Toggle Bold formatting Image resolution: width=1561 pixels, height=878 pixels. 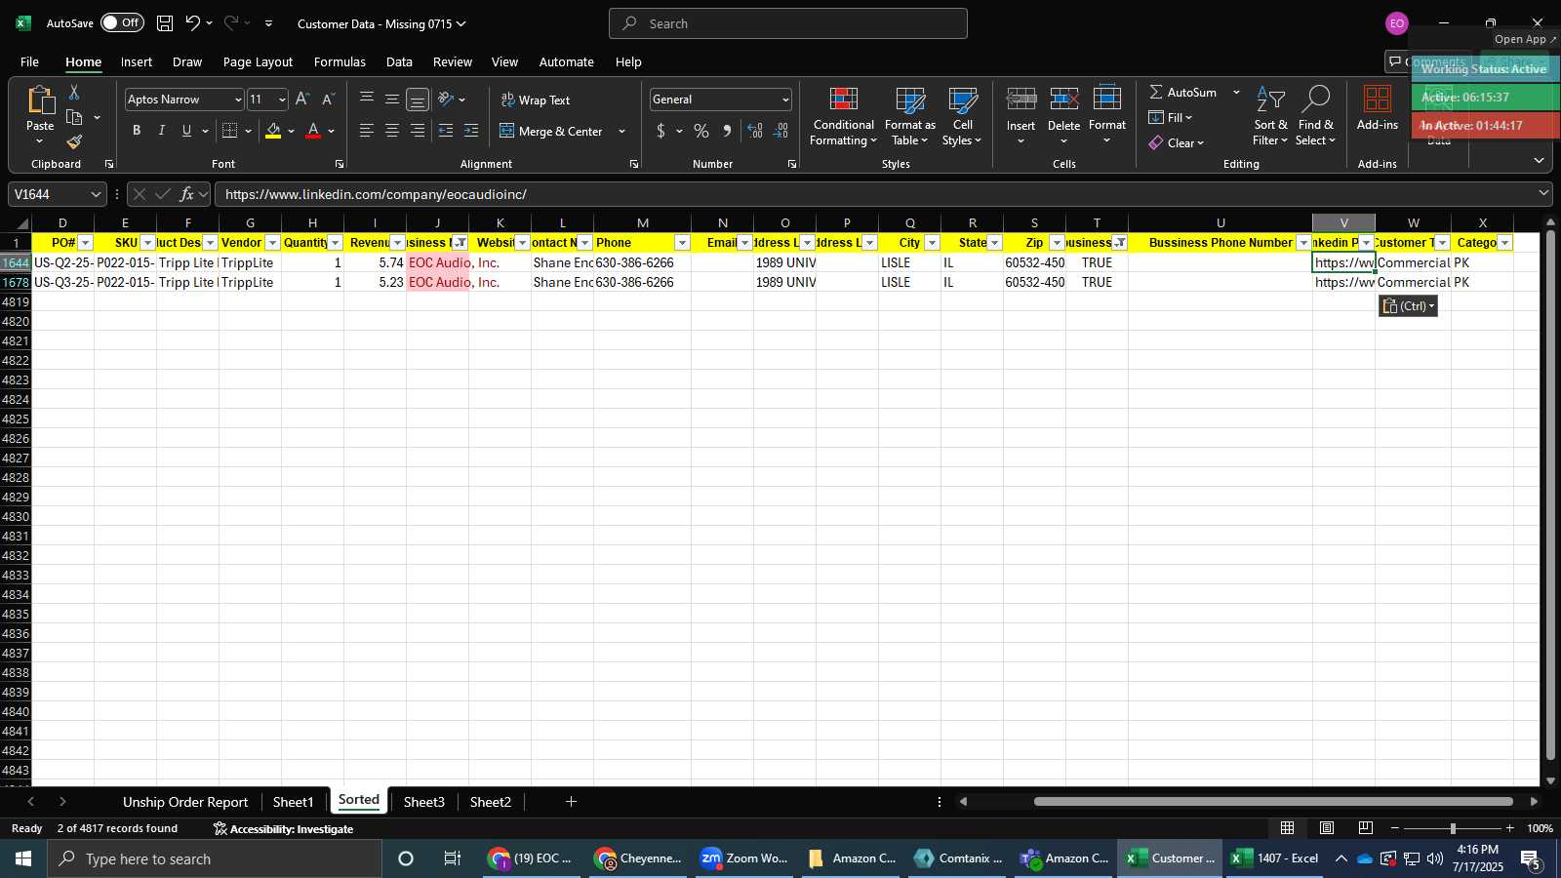137,131
